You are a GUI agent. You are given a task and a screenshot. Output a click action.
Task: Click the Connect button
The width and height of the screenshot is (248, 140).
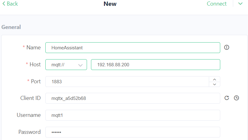coord(217,4)
